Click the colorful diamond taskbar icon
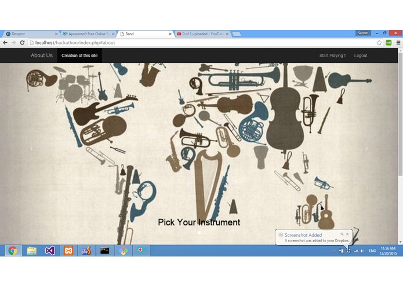This screenshot has height=286, width=403. coord(123,251)
